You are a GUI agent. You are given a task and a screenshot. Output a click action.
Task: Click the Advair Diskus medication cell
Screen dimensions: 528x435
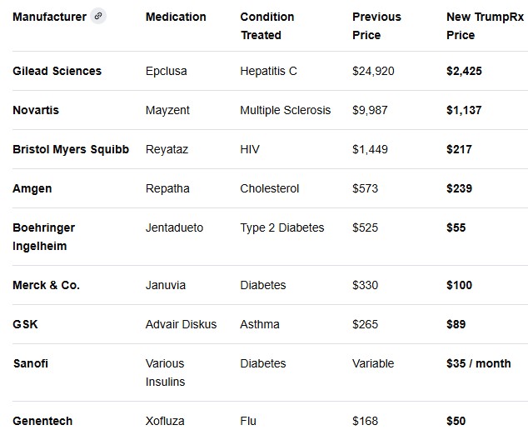(181, 324)
